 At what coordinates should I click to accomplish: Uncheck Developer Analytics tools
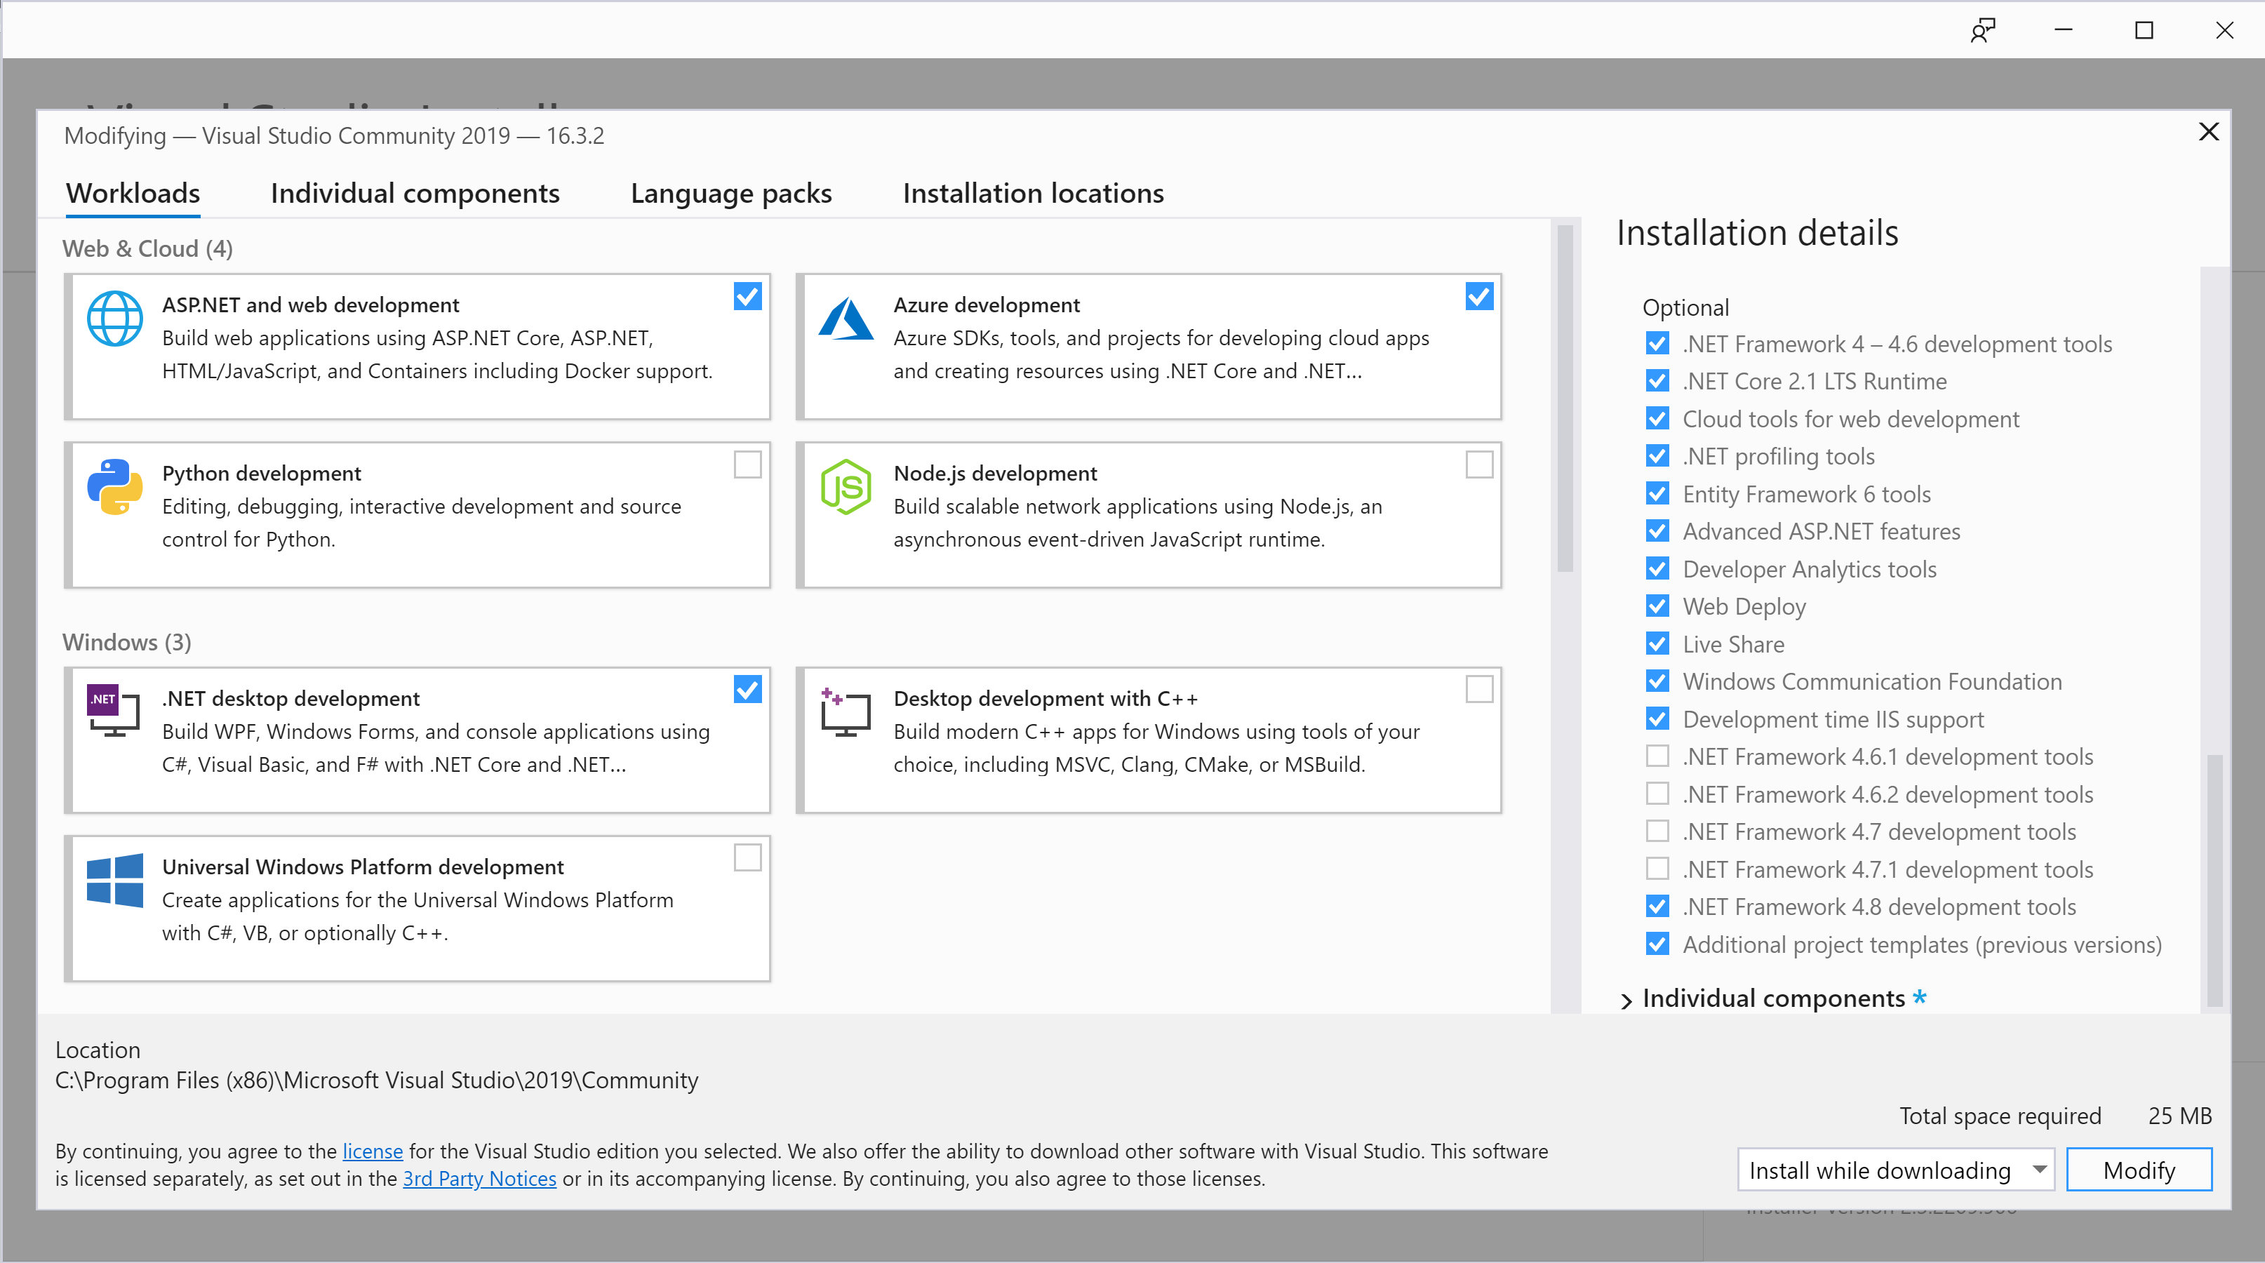click(x=1657, y=569)
